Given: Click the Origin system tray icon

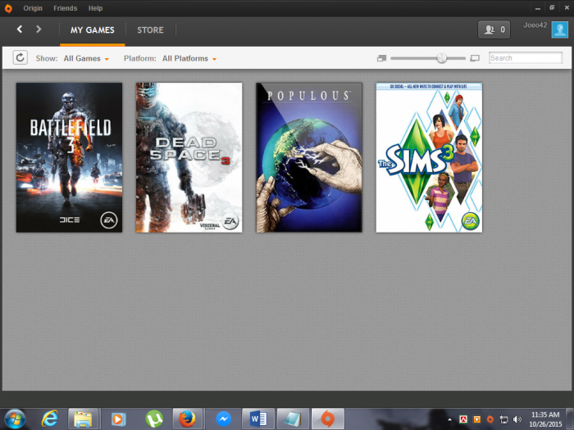Looking at the screenshot, I should point(490,419).
